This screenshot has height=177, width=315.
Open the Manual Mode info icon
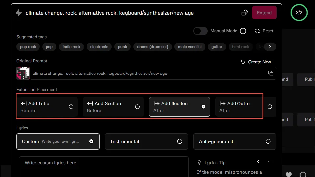pyautogui.click(x=243, y=31)
